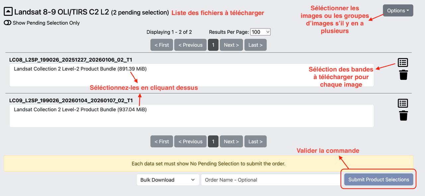Delete the LC08_L2SP_199026 scene with trash icon
Screen dimensions: 425x196
(x=403, y=75)
